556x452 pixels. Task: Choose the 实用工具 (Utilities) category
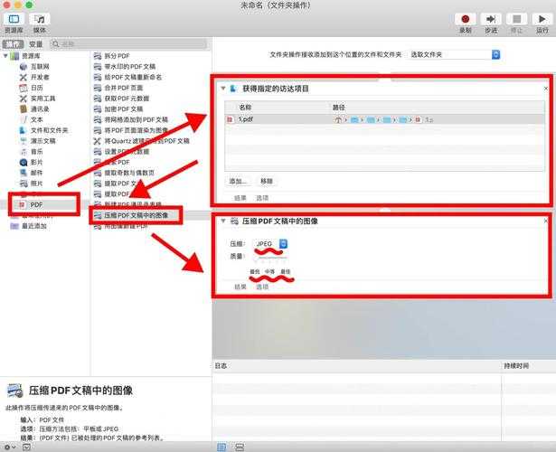click(24, 99)
